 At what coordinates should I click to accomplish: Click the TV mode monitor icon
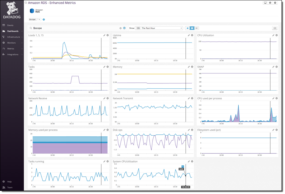pos(265,3)
